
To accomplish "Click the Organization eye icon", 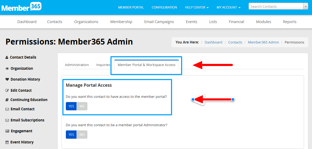I will point(7,68).
